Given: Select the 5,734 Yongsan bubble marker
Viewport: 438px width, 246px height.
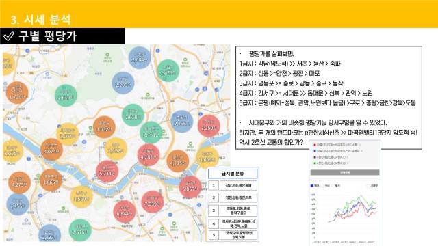Looking at the screenshot, I should [107, 172].
